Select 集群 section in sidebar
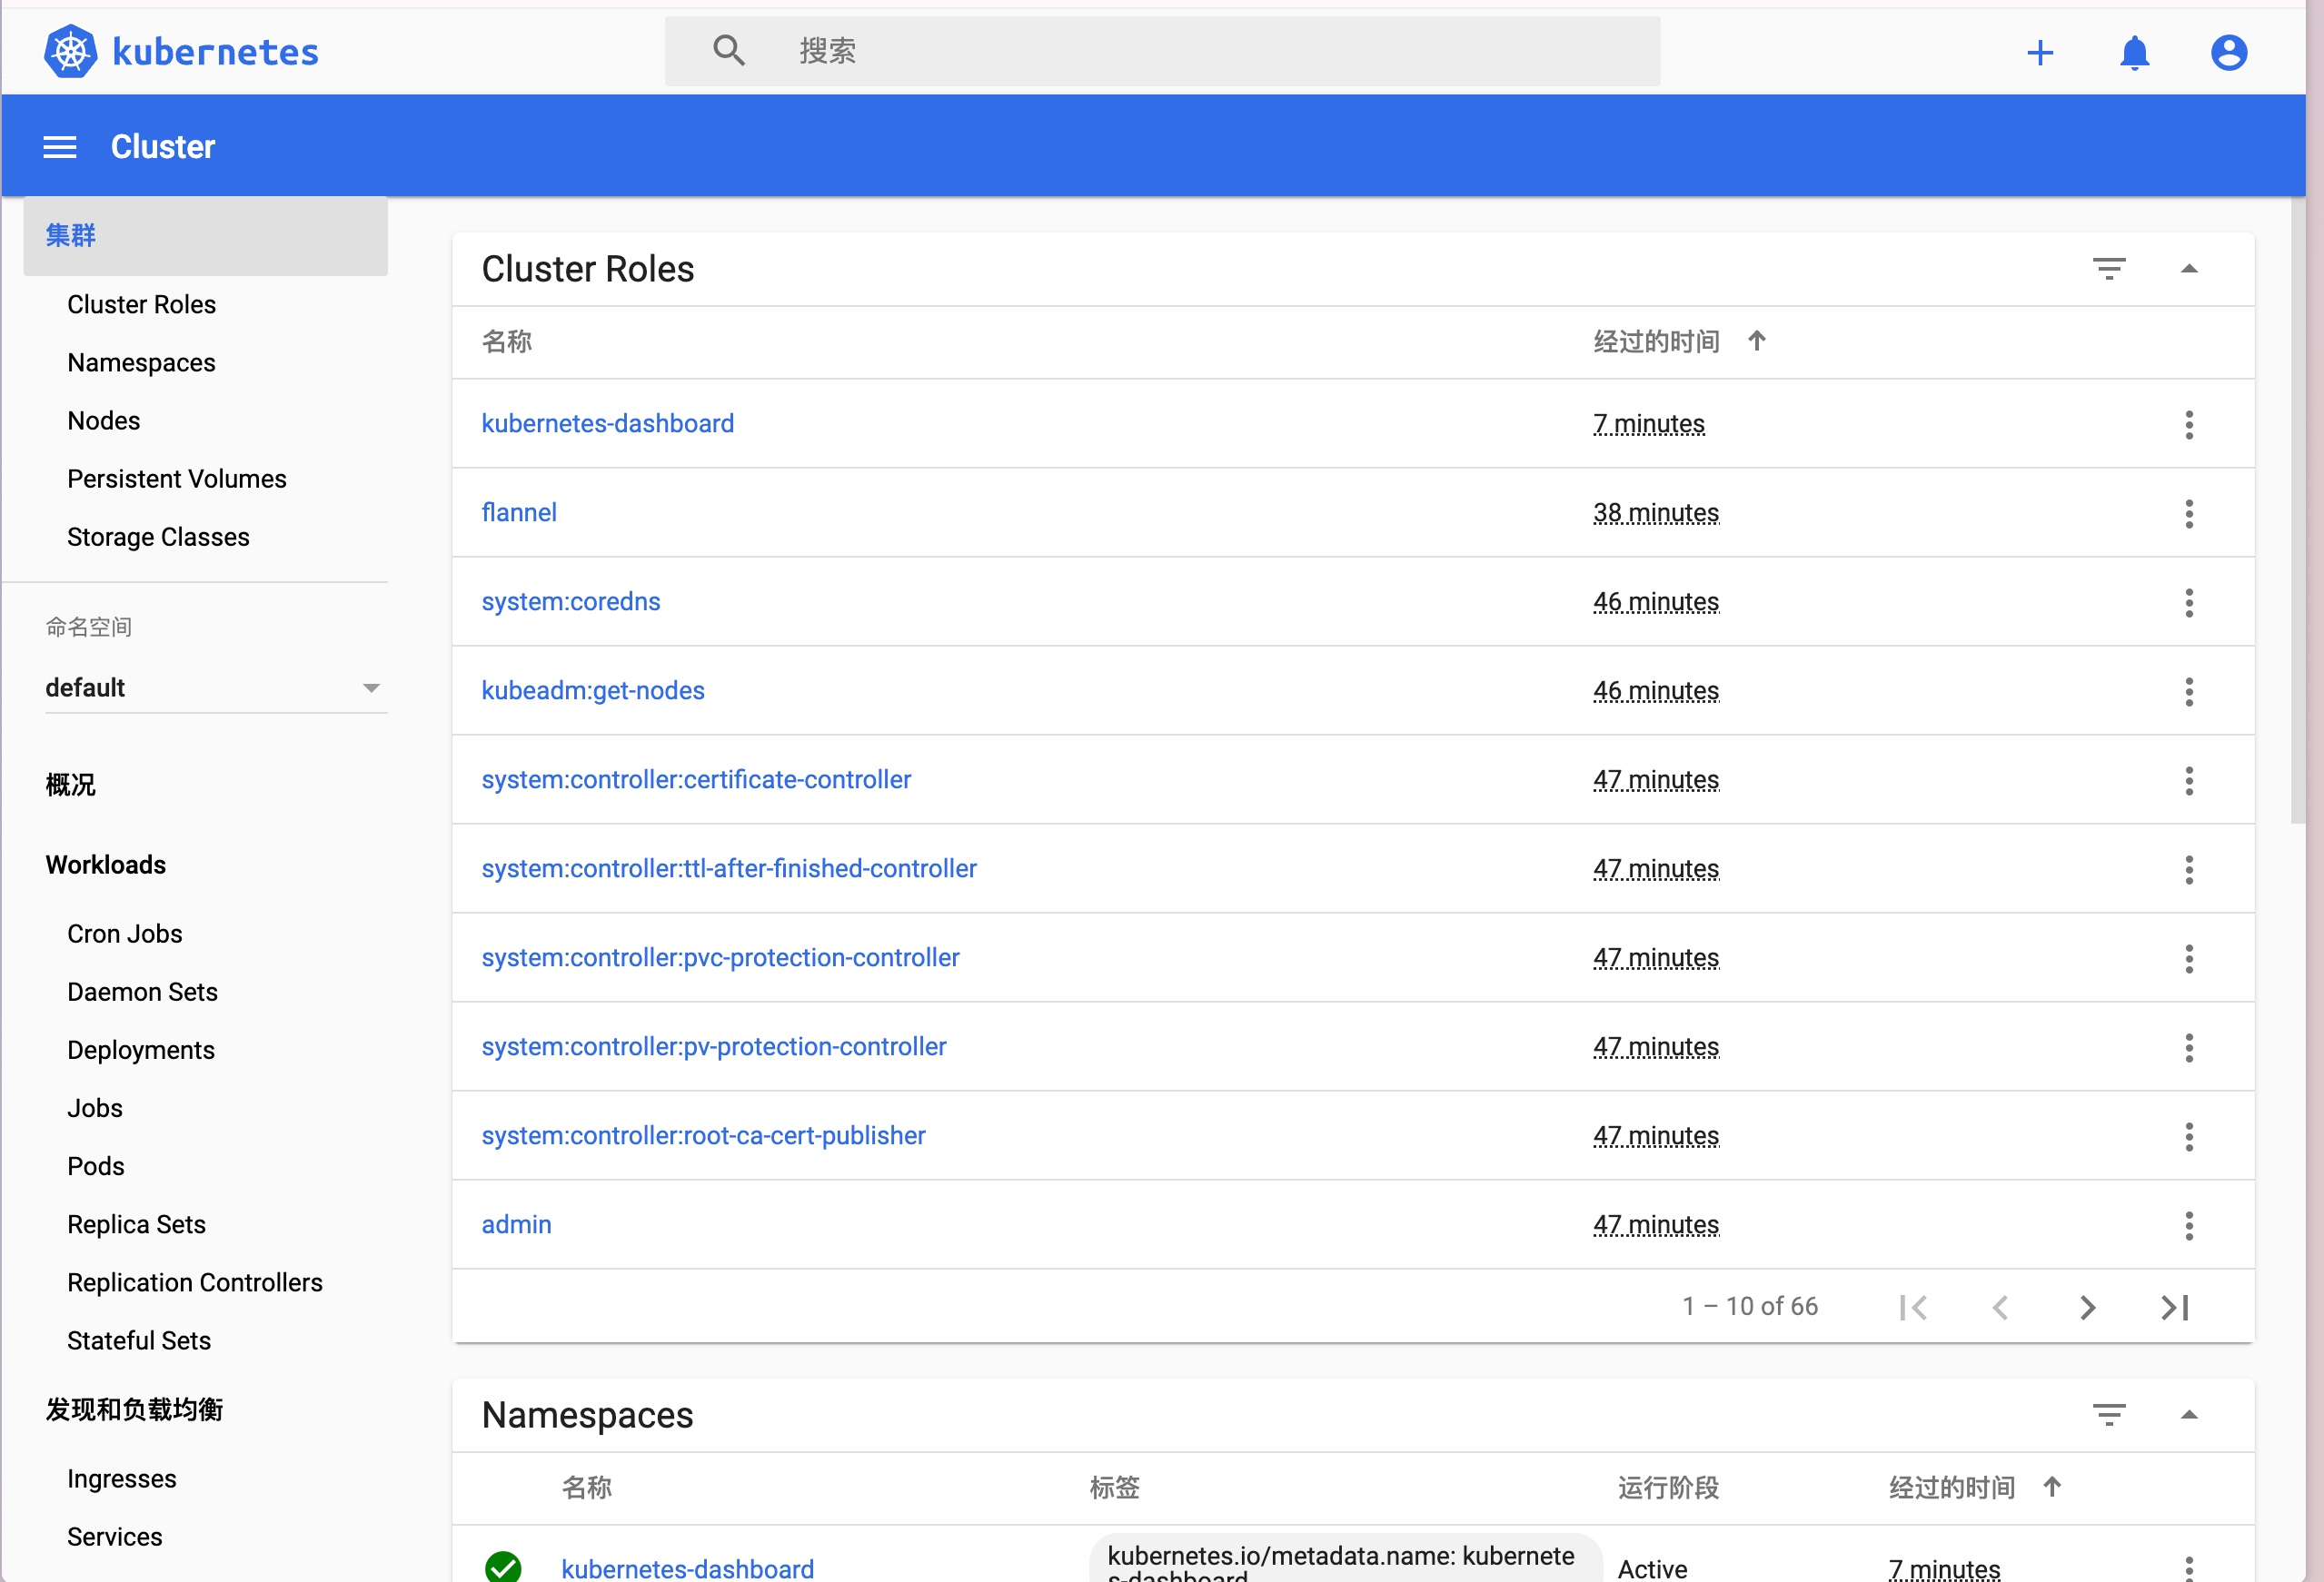Screen dimensions: 2324x1582 (205, 236)
